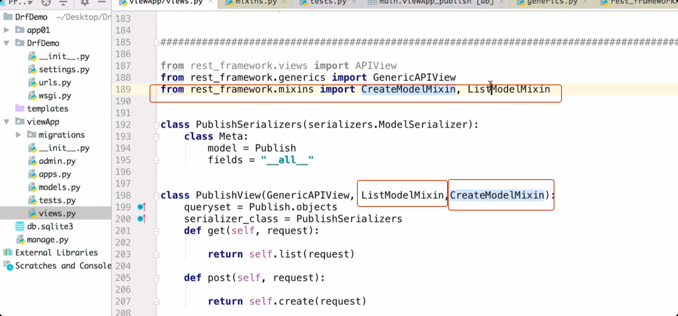
Task: Click the admin.py file icon
Action: pos(33,161)
